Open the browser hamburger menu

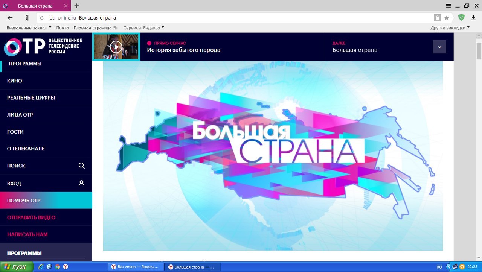[448, 6]
